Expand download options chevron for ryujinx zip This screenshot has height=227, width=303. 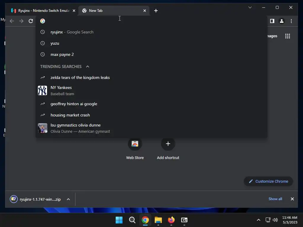point(68,199)
